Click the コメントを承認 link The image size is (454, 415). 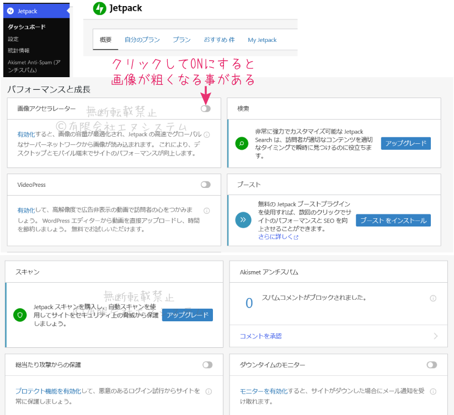point(260,336)
